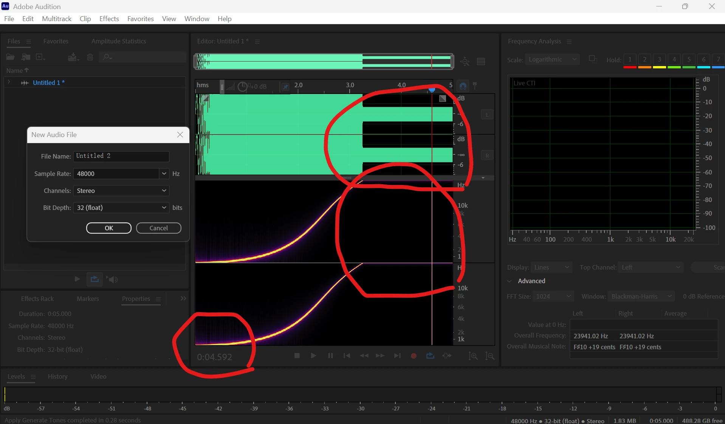Toggle the snapping magnet icon
Image resolution: width=725 pixels, height=424 pixels.
(x=463, y=86)
